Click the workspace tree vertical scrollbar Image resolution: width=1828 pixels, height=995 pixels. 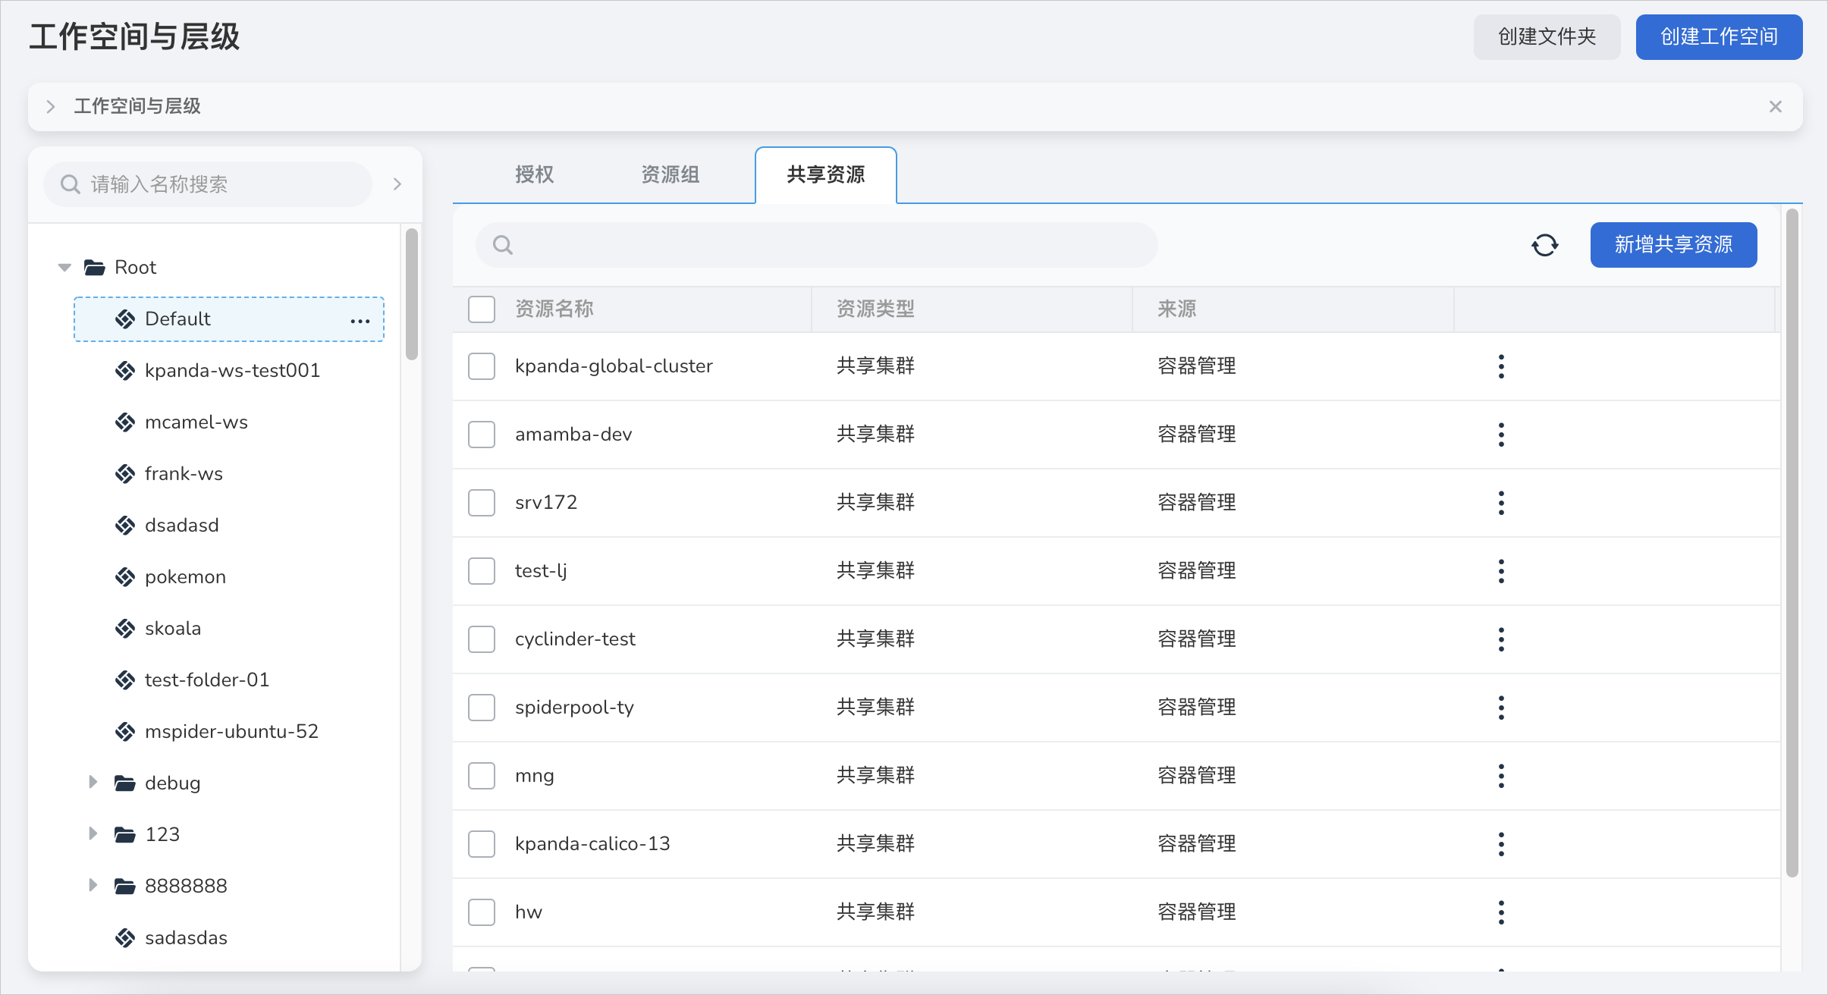(412, 294)
